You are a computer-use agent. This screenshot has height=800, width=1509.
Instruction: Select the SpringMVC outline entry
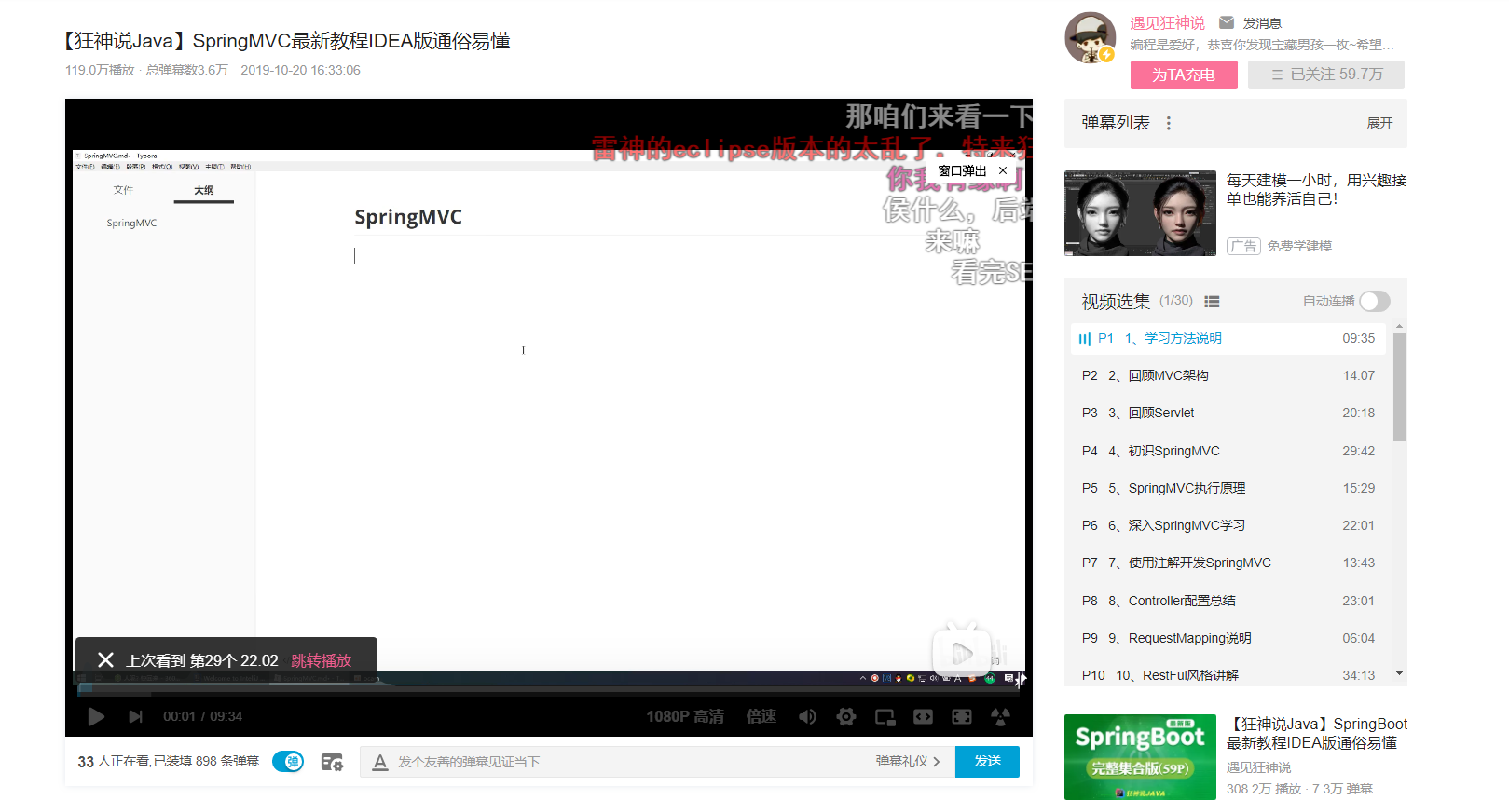[x=131, y=224]
